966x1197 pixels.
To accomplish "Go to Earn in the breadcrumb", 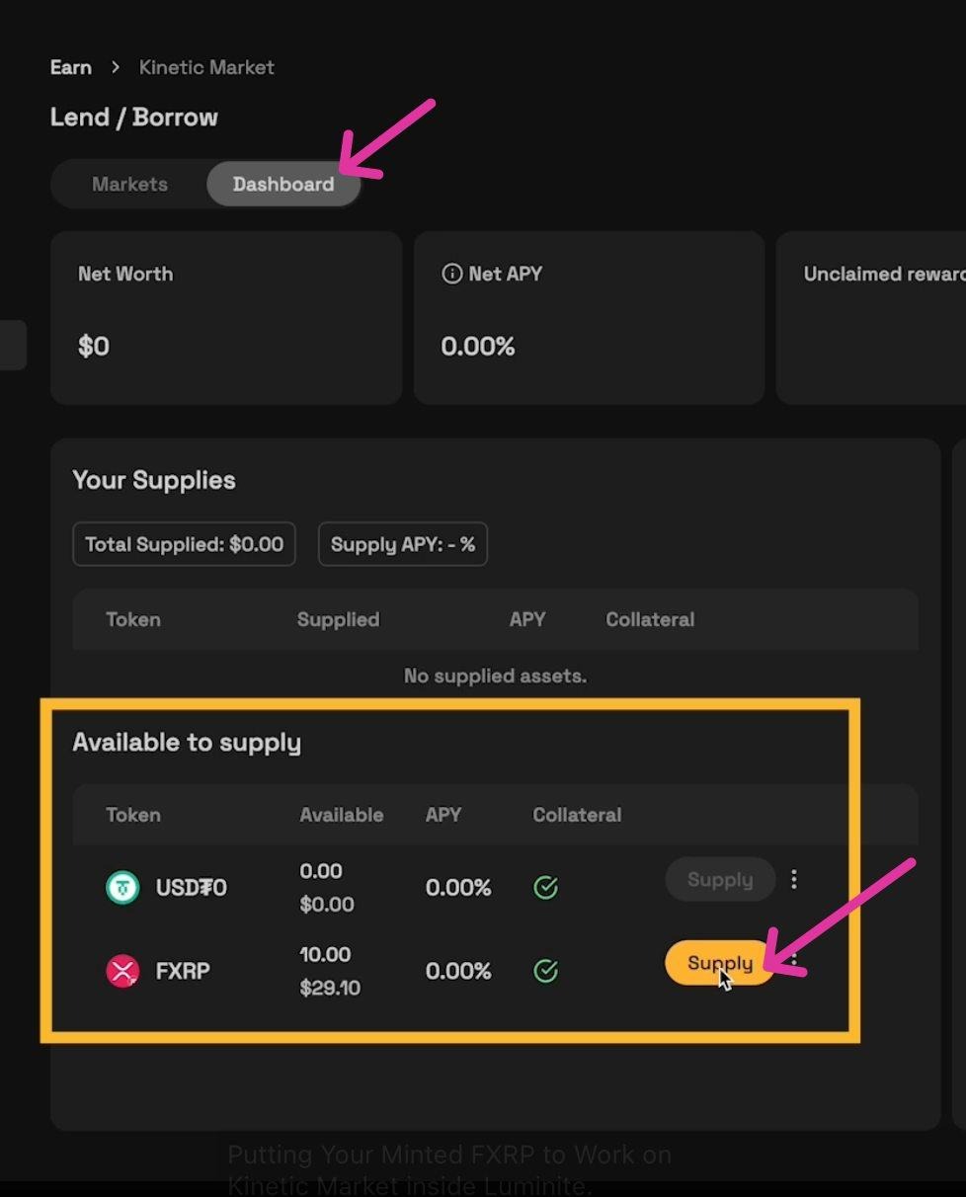I will 71,67.
